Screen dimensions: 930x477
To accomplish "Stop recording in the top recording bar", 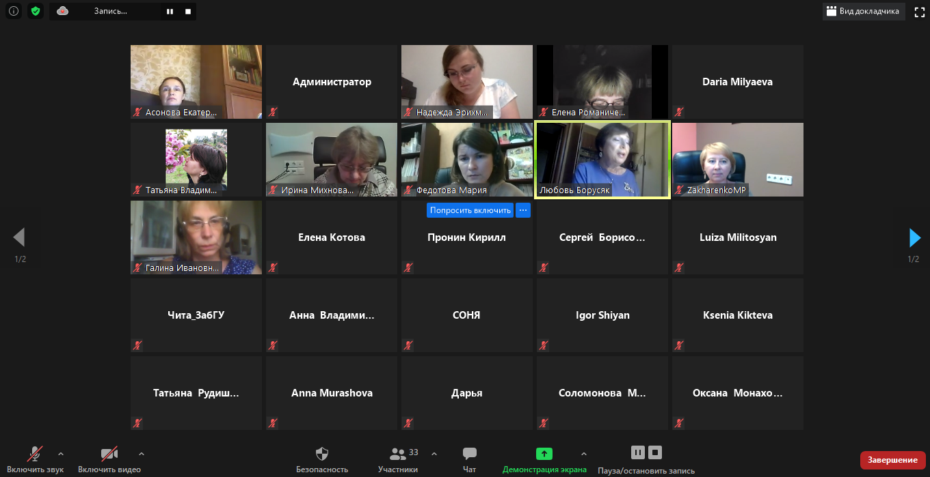I will click(x=187, y=12).
